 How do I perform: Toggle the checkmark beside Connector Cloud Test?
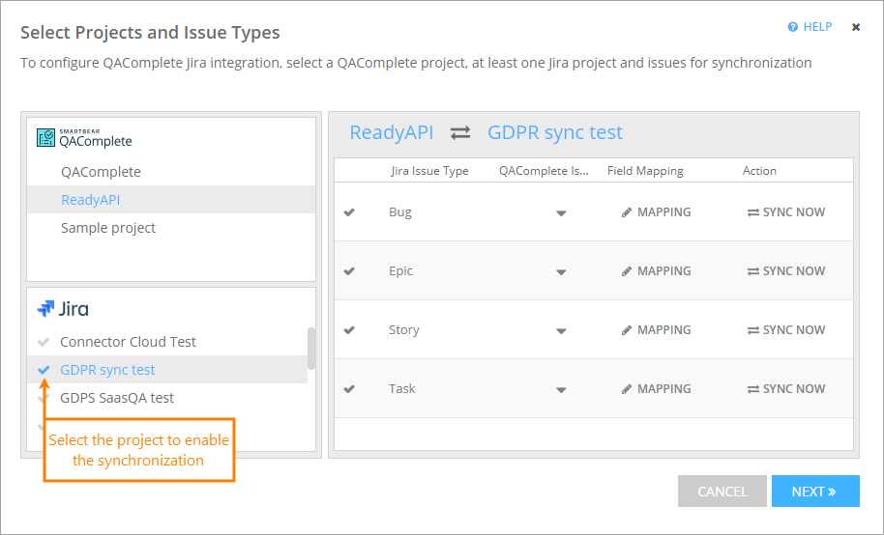click(43, 342)
